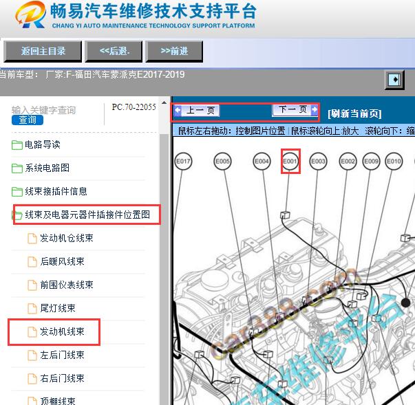
Task: Click file icon beside 右后门线束
Action: point(32,378)
